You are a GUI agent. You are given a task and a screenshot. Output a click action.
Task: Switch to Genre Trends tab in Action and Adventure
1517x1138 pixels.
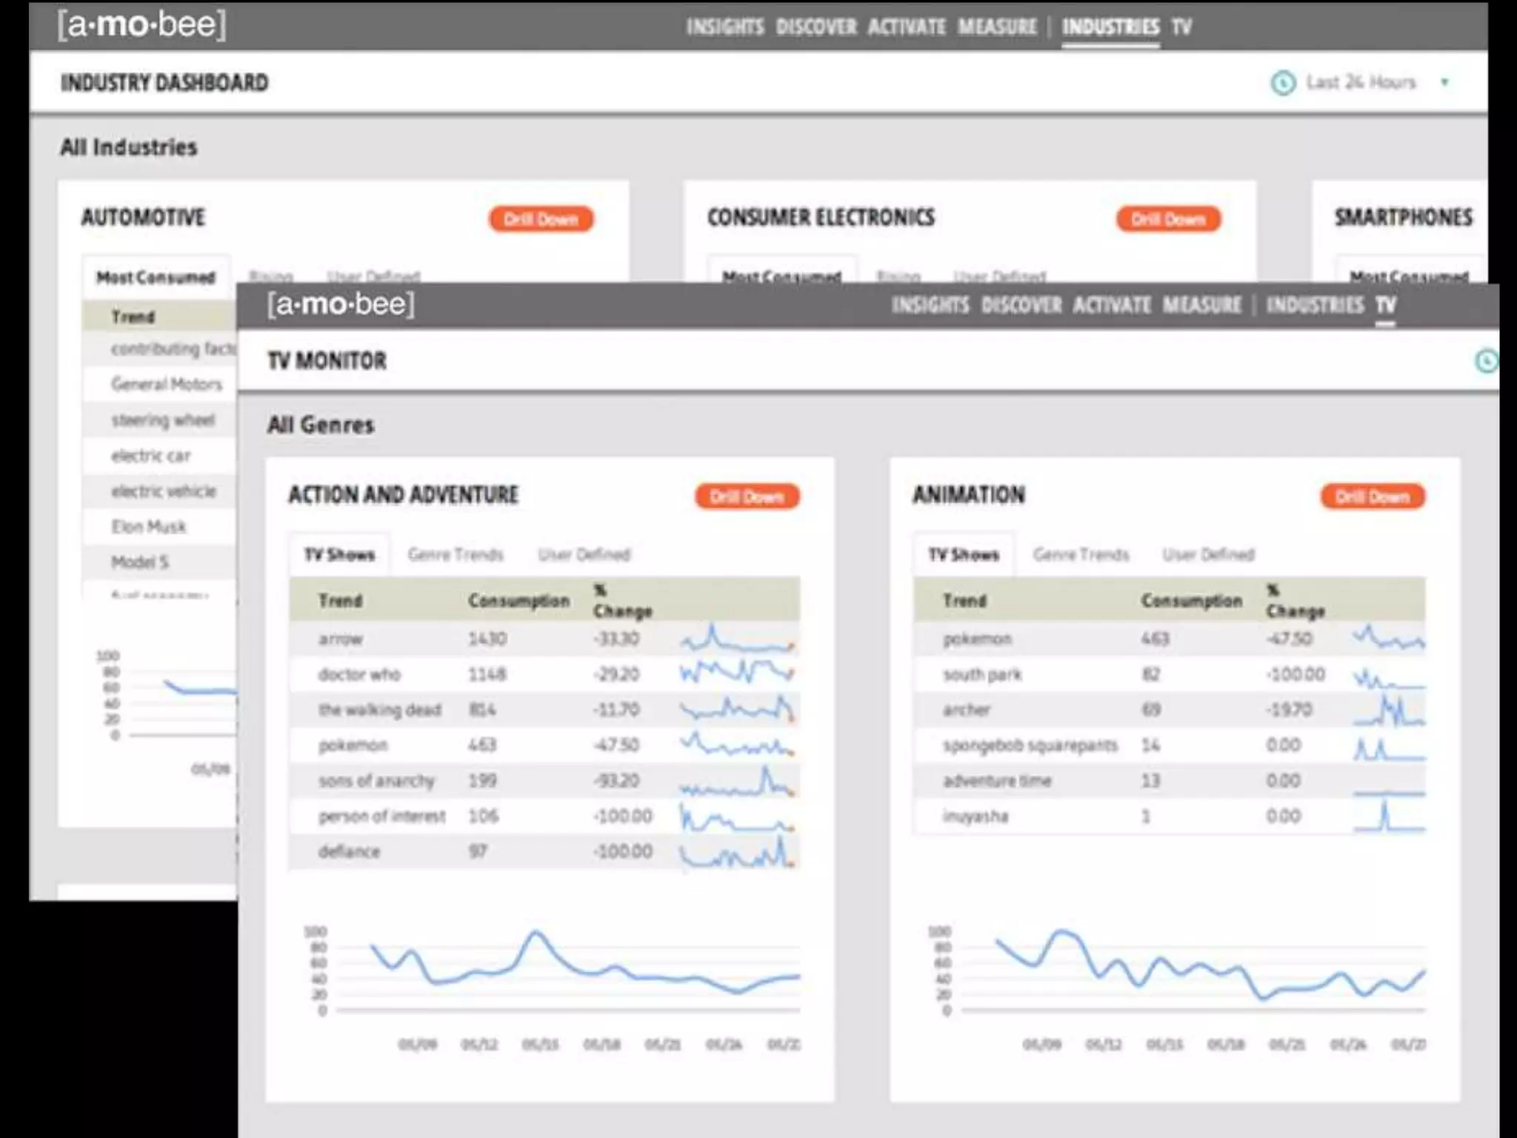[x=455, y=554]
